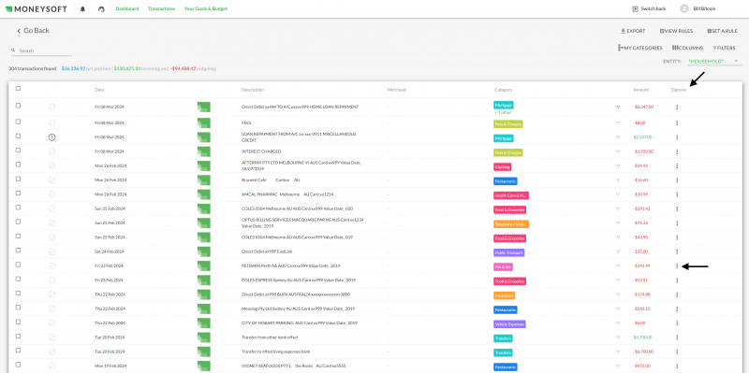Viewport: 749px width, 373px height.
Task: Open Your Goals & Budget tab
Action: click(x=206, y=8)
